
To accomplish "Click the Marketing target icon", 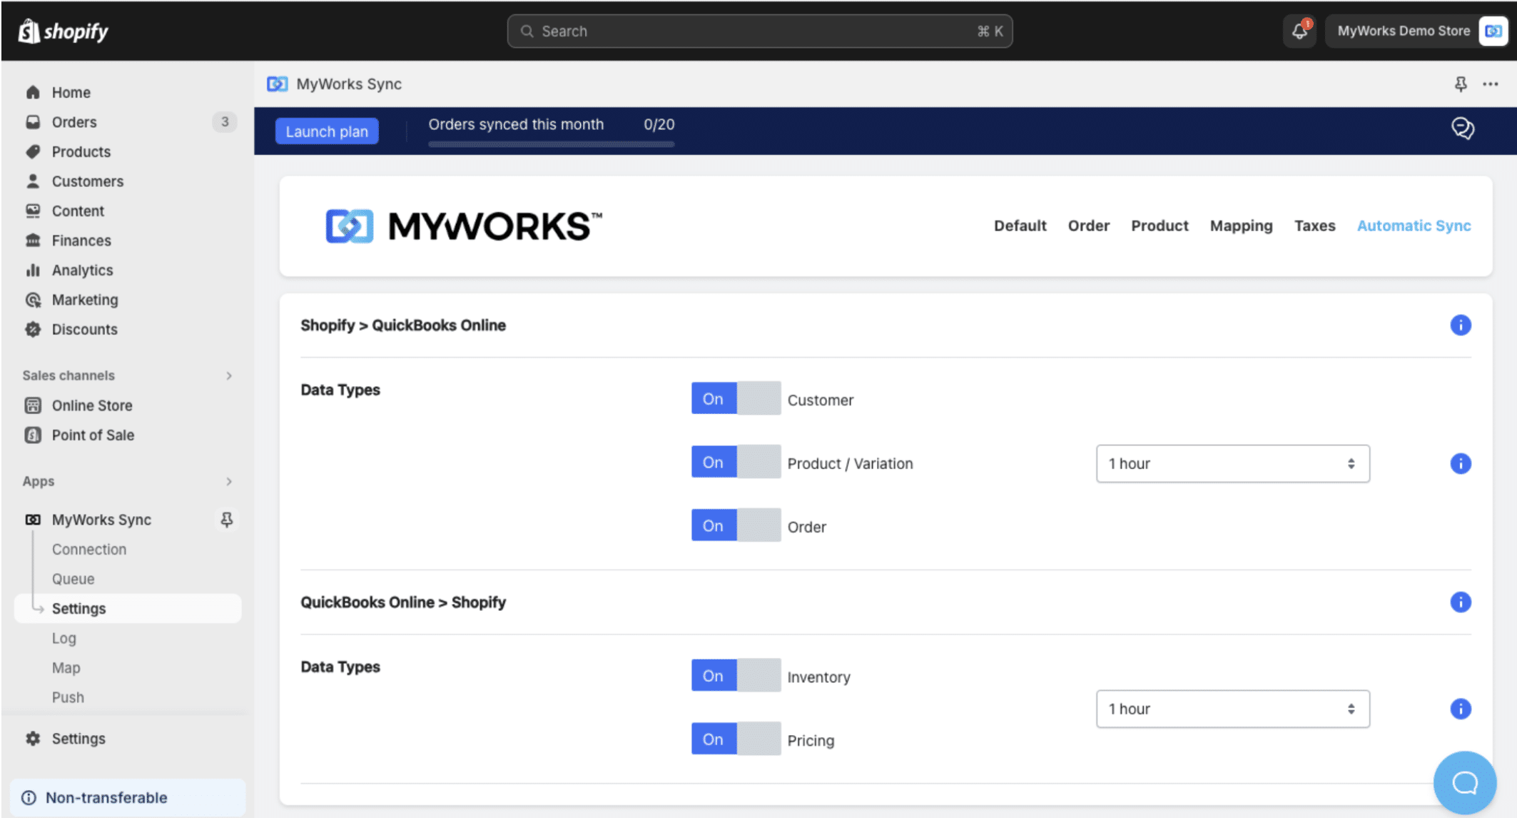I will point(33,300).
